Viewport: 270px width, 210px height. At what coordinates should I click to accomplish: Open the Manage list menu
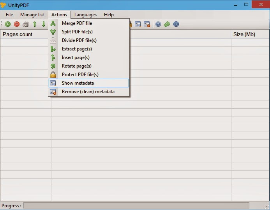click(32, 15)
